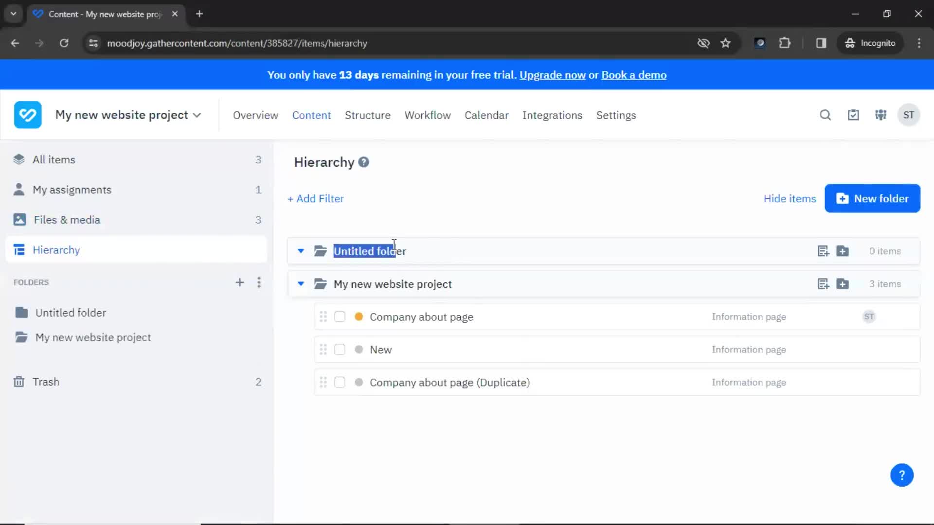Viewport: 934px width, 525px height.
Task: Click the orange status dot for Company about page
Action: point(359,316)
